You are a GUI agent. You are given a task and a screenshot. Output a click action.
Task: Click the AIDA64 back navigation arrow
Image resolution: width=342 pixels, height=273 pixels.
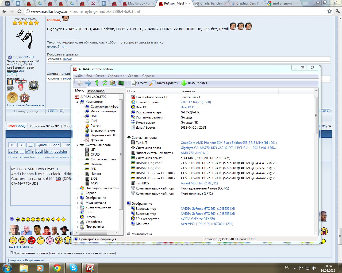tap(80, 83)
